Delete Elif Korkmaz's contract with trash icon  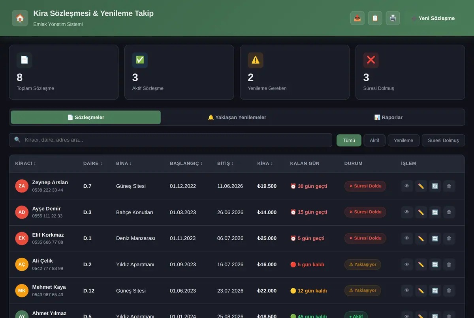point(449,238)
